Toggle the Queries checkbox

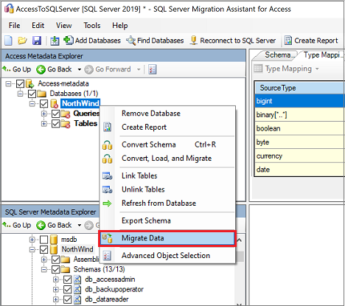pyautogui.click(x=56, y=114)
